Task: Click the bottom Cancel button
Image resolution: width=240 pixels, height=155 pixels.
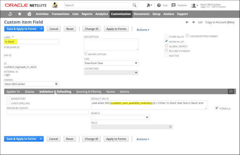Action: tap(53, 139)
